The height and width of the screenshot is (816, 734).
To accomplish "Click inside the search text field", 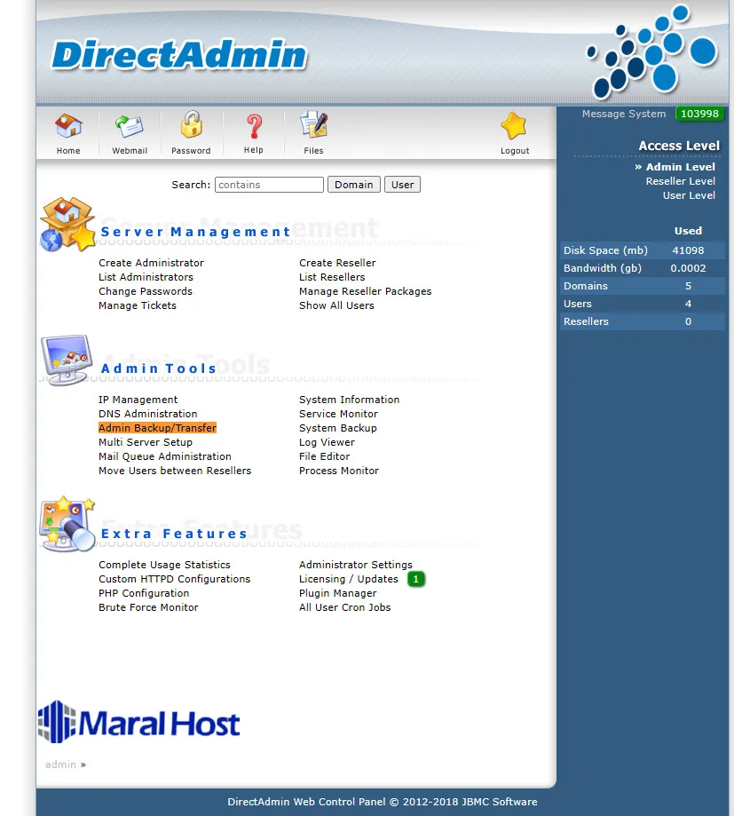I will click(x=268, y=184).
